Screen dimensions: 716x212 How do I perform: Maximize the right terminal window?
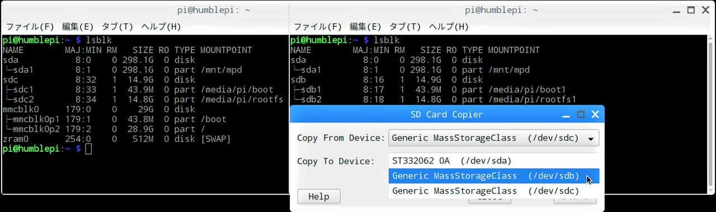[691, 10]
